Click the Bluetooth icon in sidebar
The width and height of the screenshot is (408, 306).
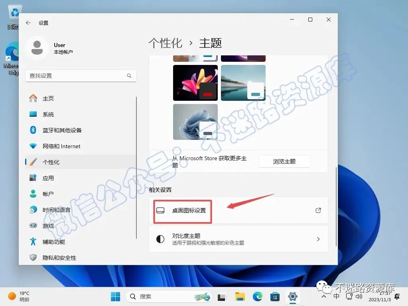pyautogui.click(x=33, y=130)
